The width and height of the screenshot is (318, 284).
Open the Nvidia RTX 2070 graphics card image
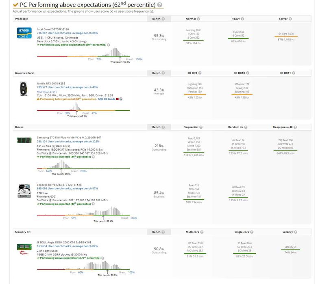click(x=24, y=88)
